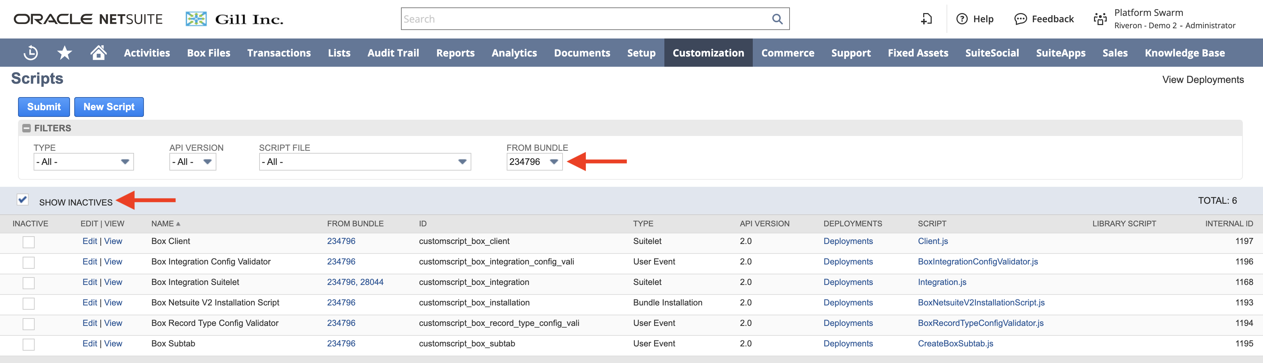
Task: View the Box Integration Config Validator script
Action: click(x=113, y=262)
